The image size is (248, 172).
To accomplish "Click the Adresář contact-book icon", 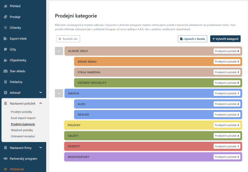I will [x=5, y=93].
